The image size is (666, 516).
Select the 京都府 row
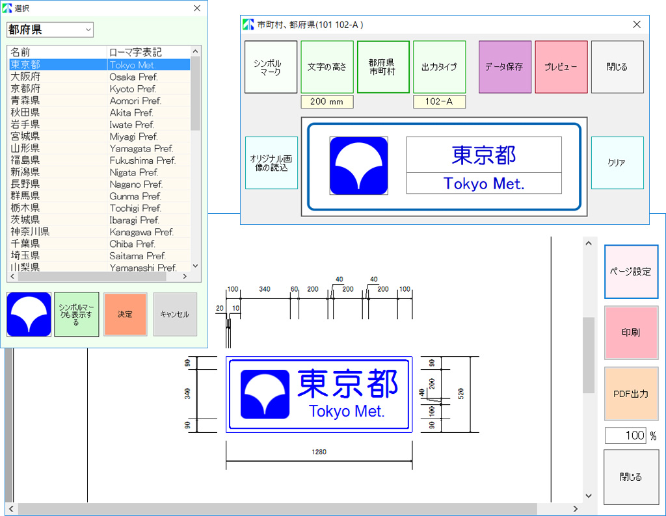tap(100, 88)
